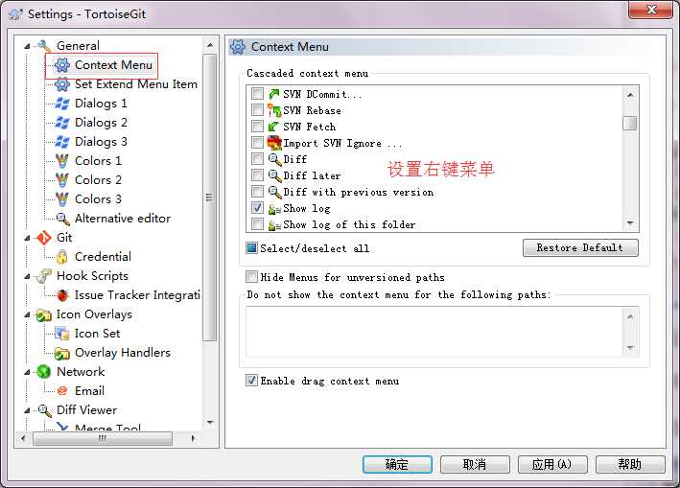Enable the Diff later checkbox
Image resolution: width=680 pixels, height=488 pixels.
(x=257, y=175)
